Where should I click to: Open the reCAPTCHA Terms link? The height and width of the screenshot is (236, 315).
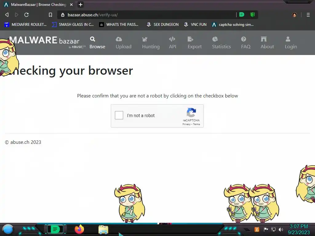(197, 124)
